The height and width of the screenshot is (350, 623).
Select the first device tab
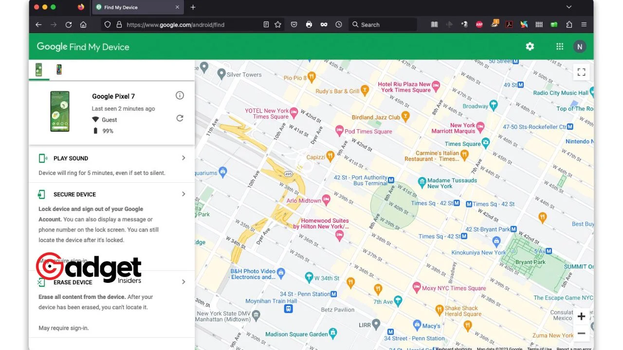click(x=39, y=70)
